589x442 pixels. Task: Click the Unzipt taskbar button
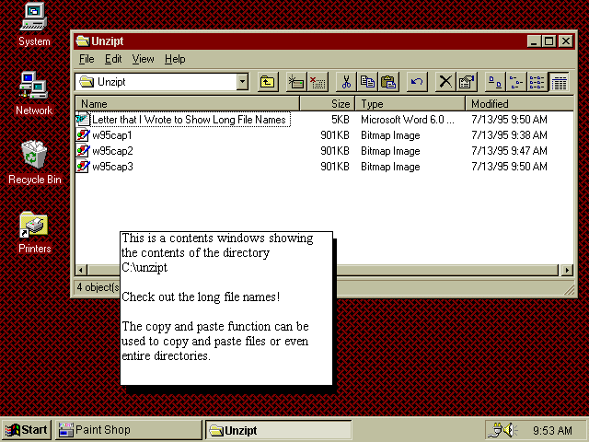point(278,430)
